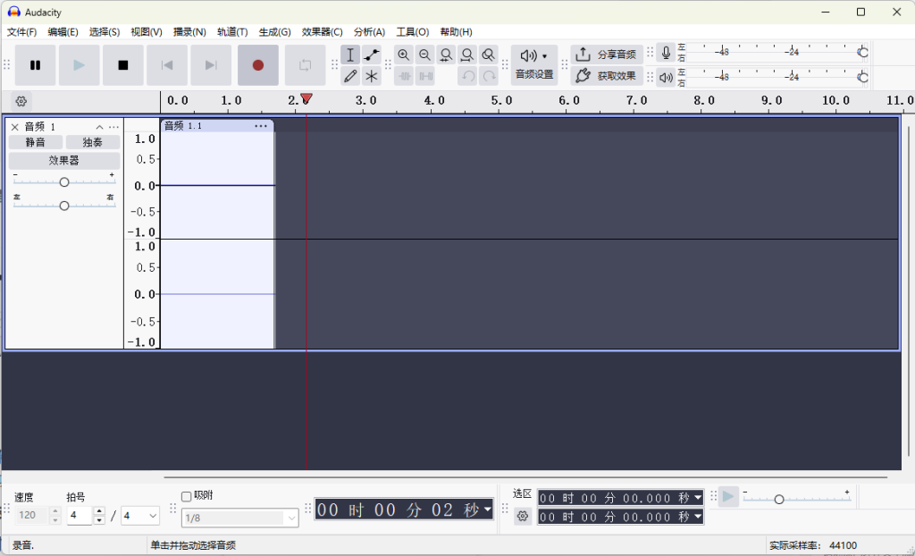Enable the 吸附 snap checkbox

187,496
